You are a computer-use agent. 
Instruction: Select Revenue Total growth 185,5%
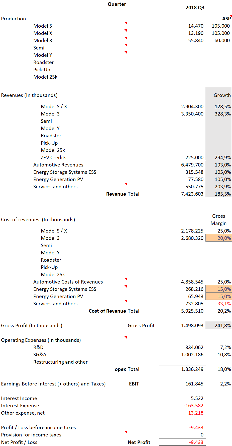pos(223,194)
